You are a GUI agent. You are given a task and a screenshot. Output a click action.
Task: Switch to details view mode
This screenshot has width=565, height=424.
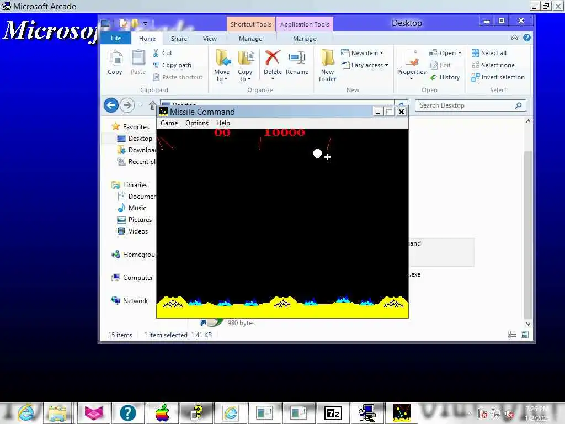[512, 335]
